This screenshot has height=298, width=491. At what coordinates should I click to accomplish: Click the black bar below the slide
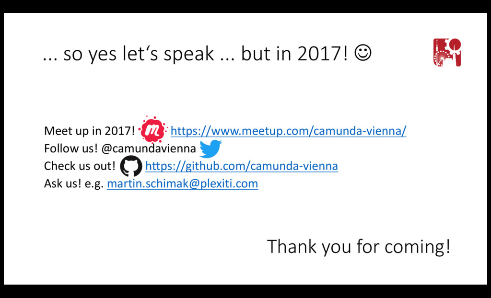[x=245, y=291]
